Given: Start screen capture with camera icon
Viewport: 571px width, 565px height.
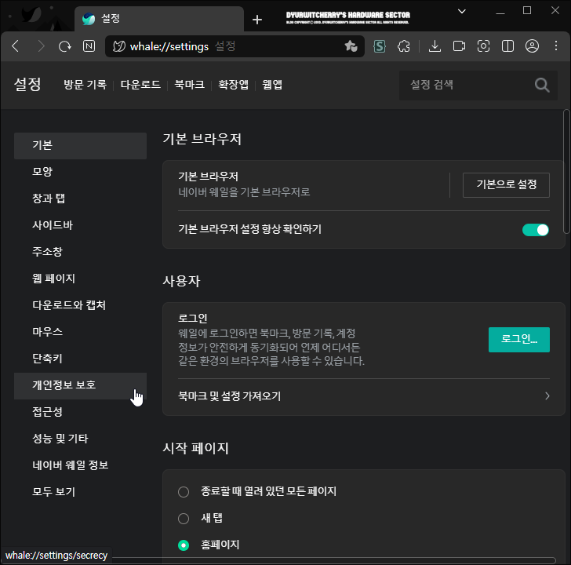Looking at the screenshot, I should [x=483, y=46].
